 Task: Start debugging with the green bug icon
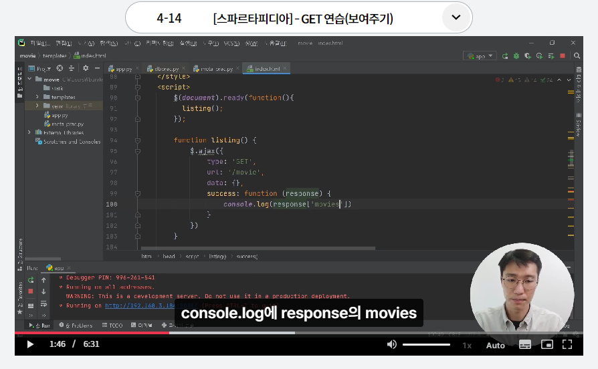(516, 56)
